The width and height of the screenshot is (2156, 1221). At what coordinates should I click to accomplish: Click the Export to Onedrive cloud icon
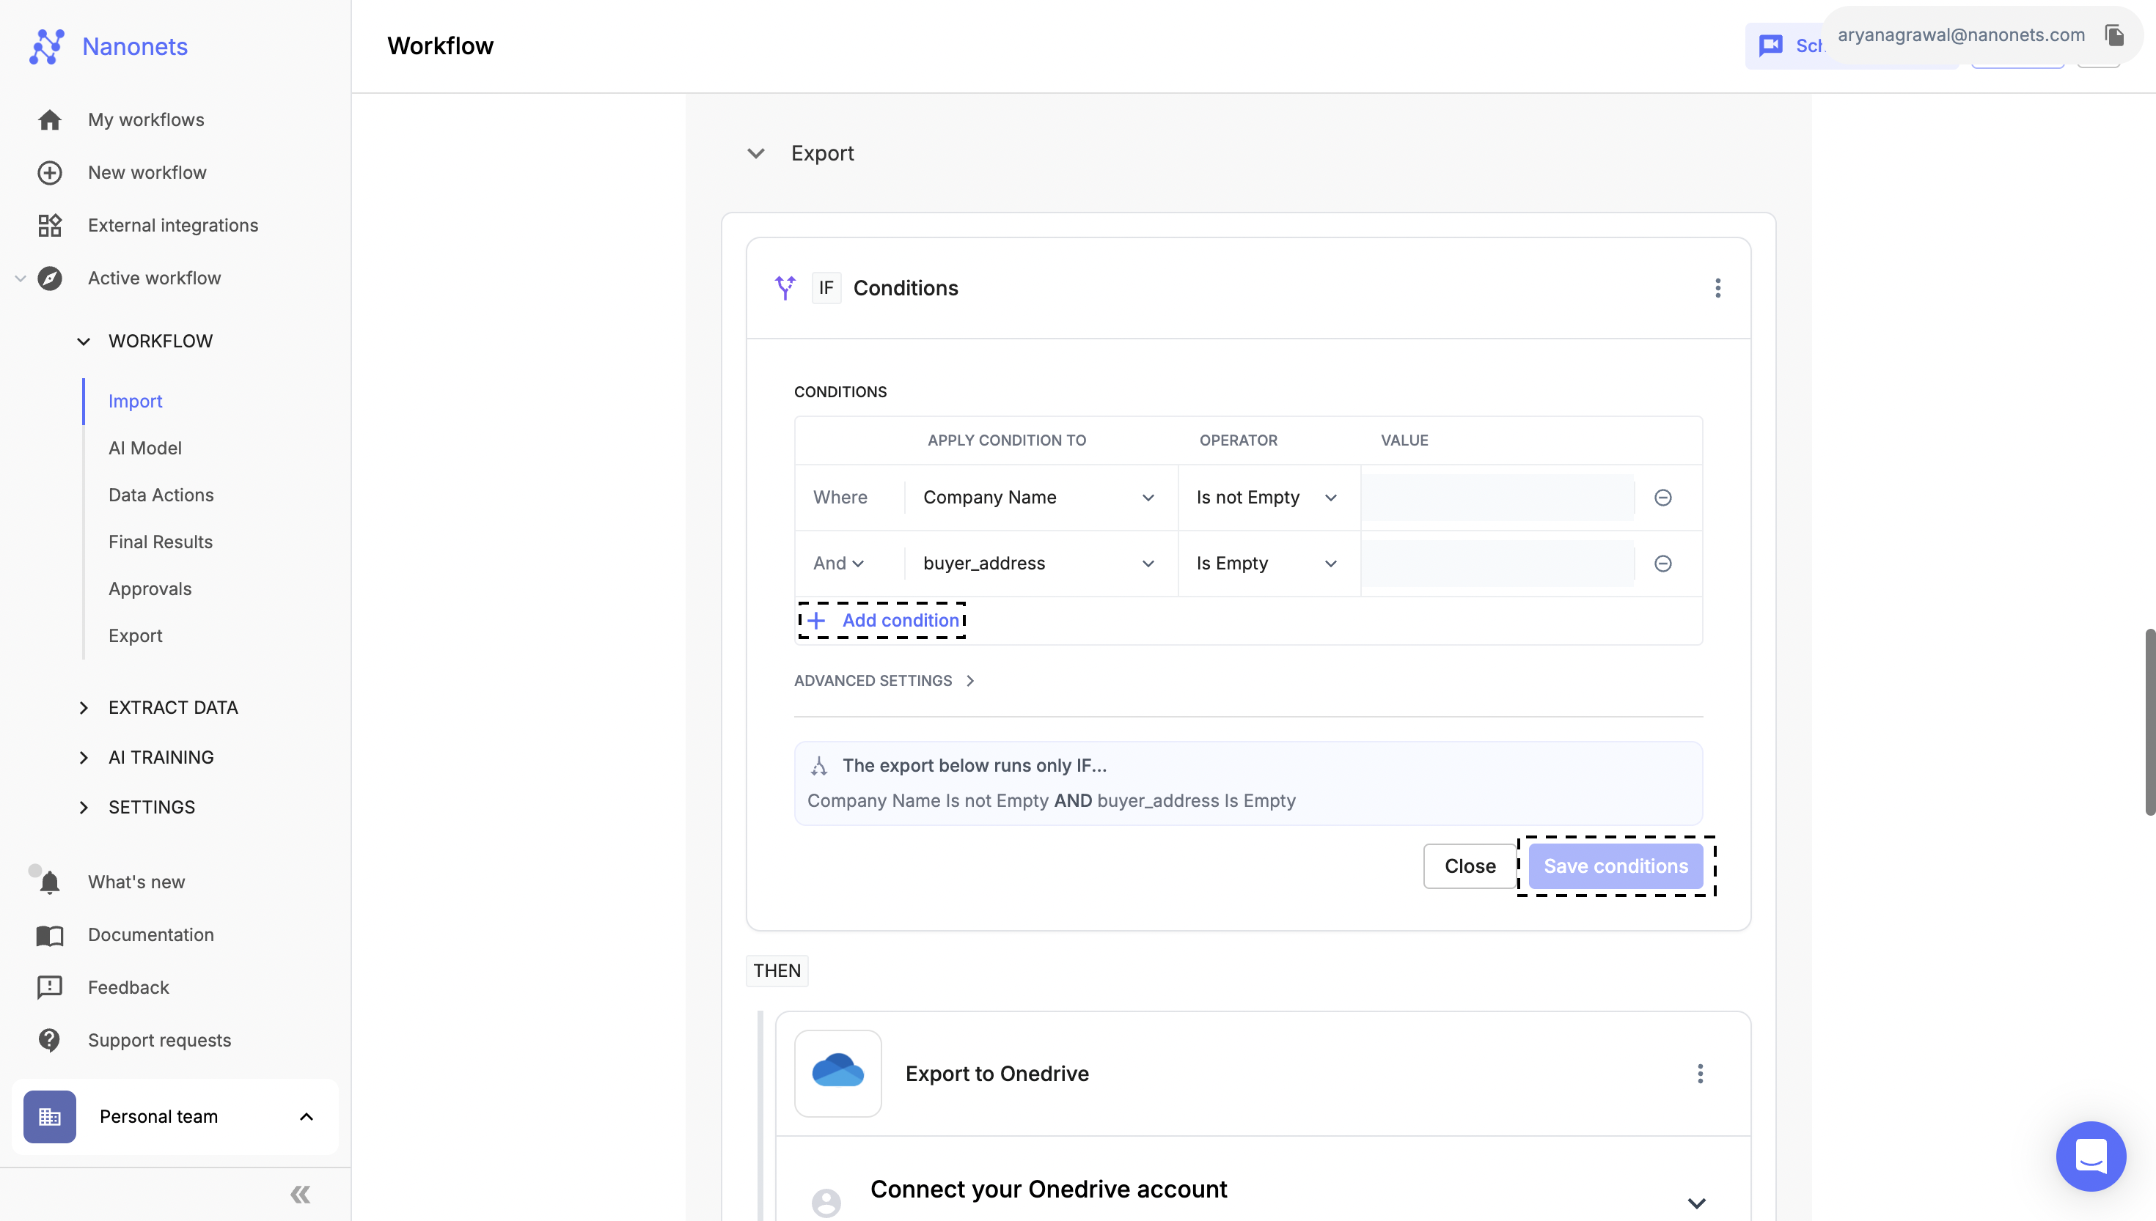point(837,1071)
